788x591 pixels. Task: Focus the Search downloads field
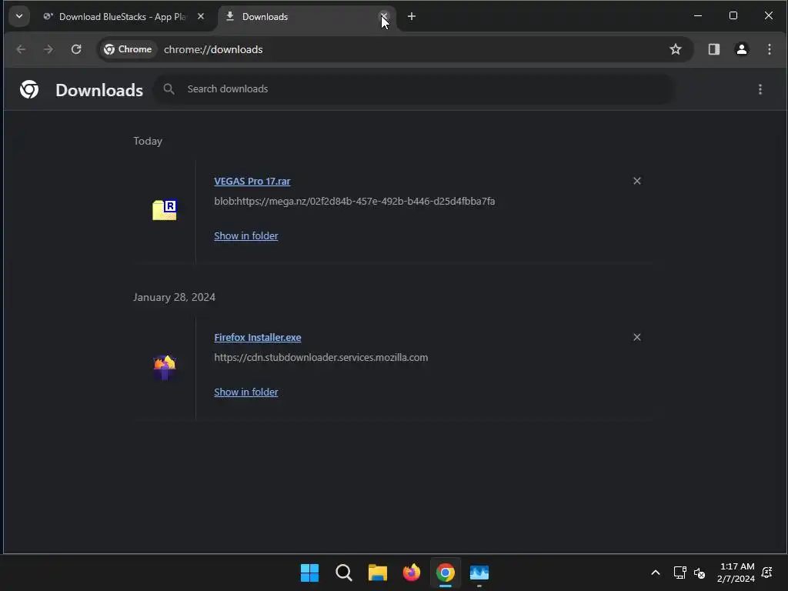click(414, 89)
